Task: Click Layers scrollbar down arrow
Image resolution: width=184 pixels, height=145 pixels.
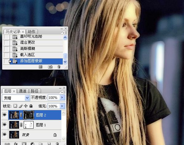Action: click(x=63, y=139)
